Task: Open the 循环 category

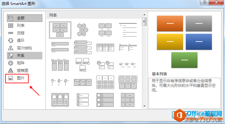Action: [x=24, y=41]
